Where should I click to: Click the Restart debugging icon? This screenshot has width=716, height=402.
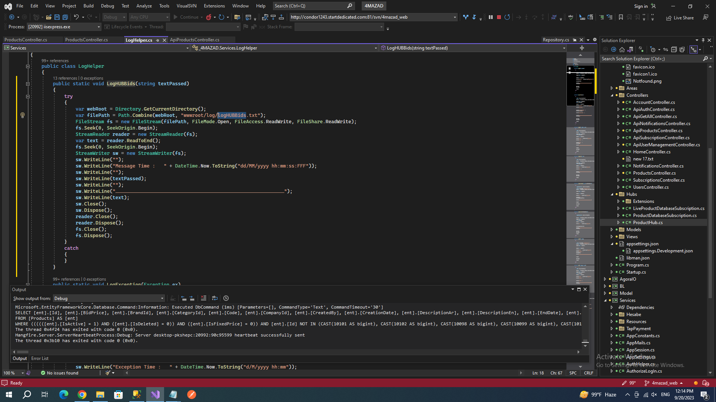coord(507,17)
